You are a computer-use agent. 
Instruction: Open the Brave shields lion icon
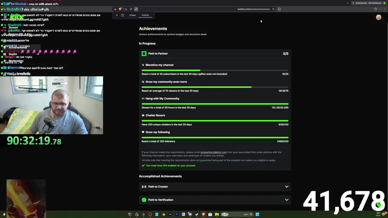[x=120, y=9]
